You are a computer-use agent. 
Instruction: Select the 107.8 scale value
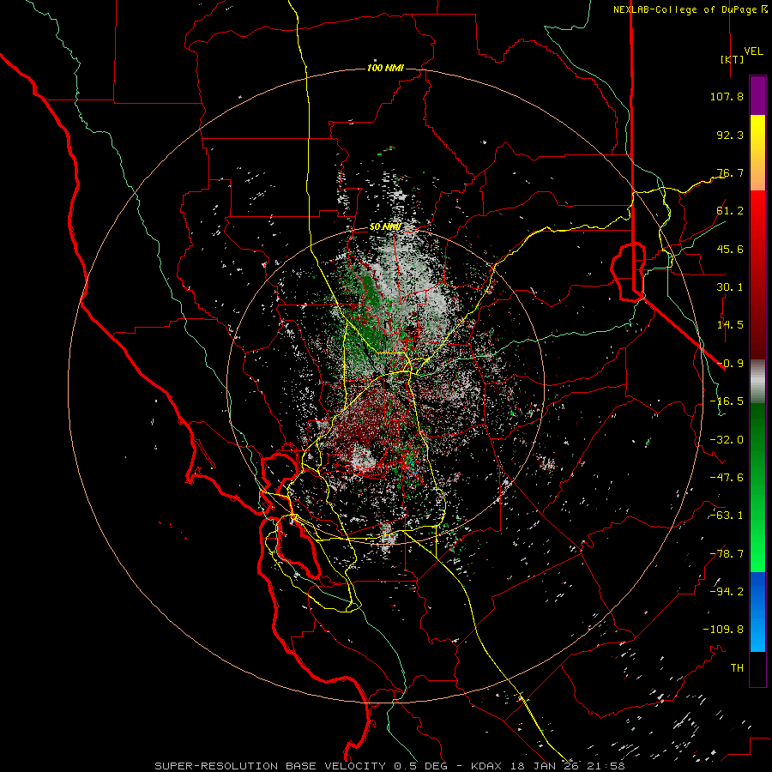coord(727,96)
